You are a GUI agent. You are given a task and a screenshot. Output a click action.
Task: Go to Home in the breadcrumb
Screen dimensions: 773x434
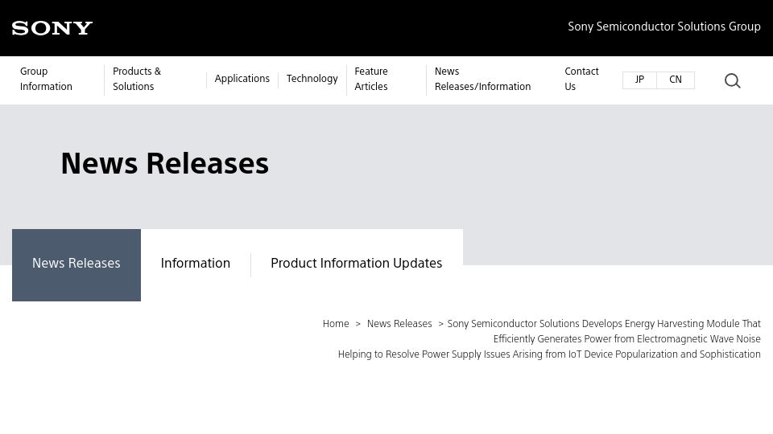(336, 324)
